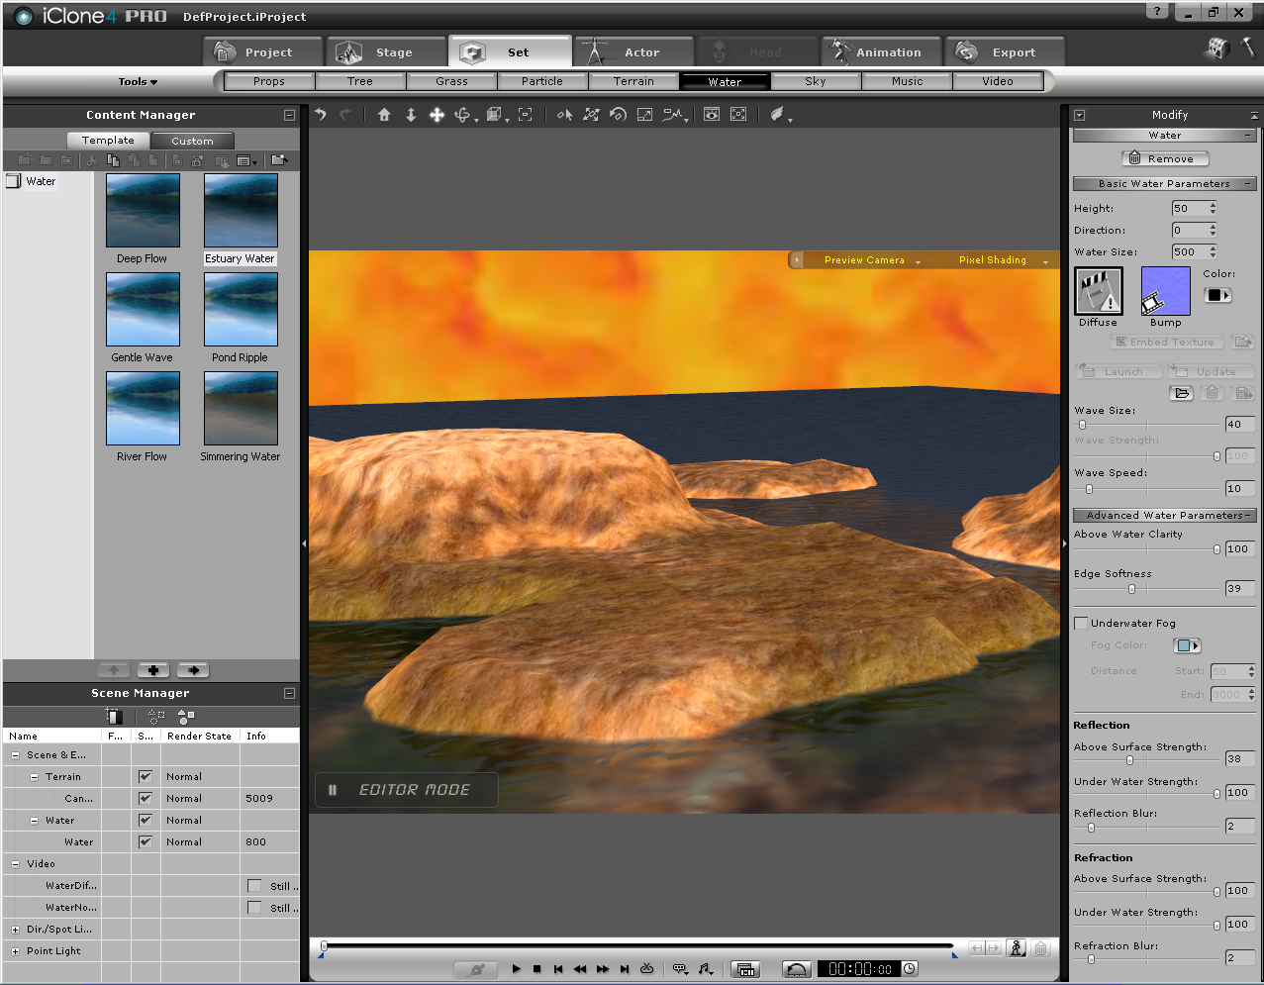This screenshot has height=985, width=1264.
Task: Open the water Color swatch
Action: [x=1217, y=295]
